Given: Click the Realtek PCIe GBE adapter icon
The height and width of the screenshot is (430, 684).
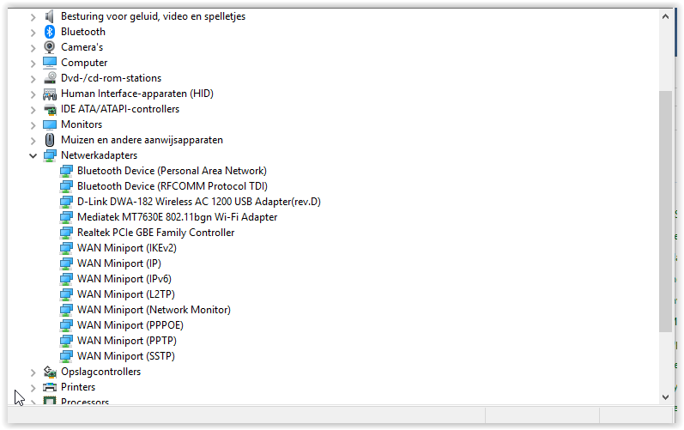Looking at the screenshot, I should [x=66, y=233].
